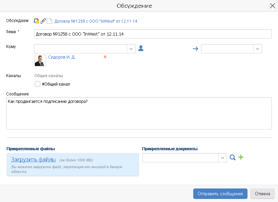Click the paperclip attachment icon

pos(43,21)
